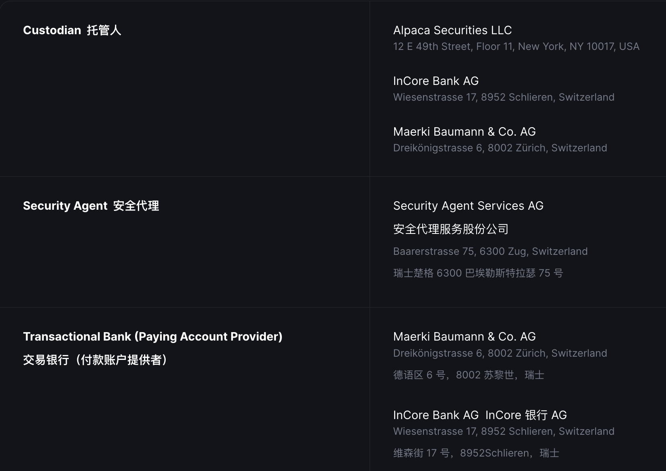Select the Alpaca Securities LLC name

pyautogui.click(x=452, y=30)
